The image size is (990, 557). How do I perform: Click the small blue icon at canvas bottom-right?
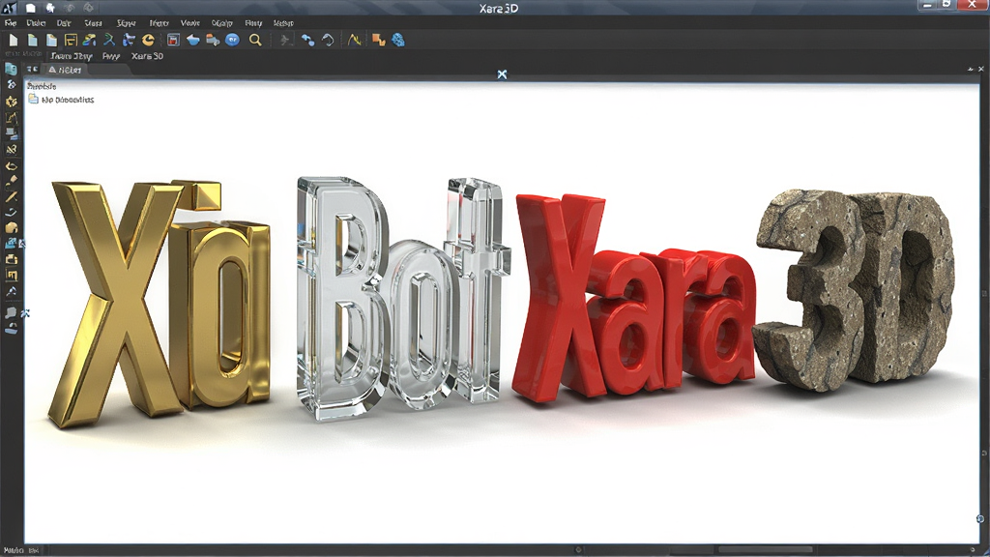point(980,518)
